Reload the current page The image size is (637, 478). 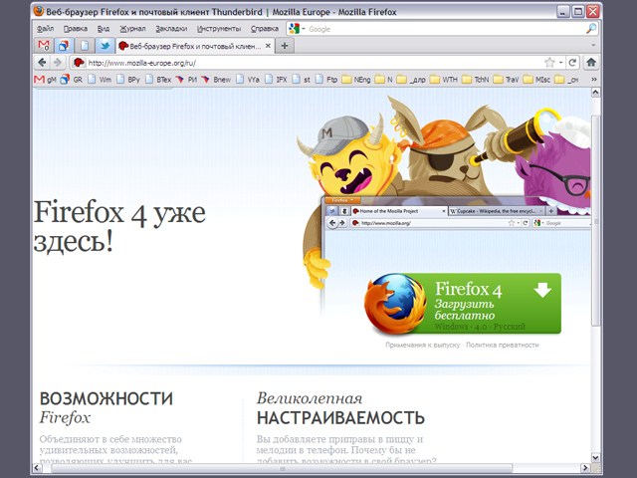572,63
